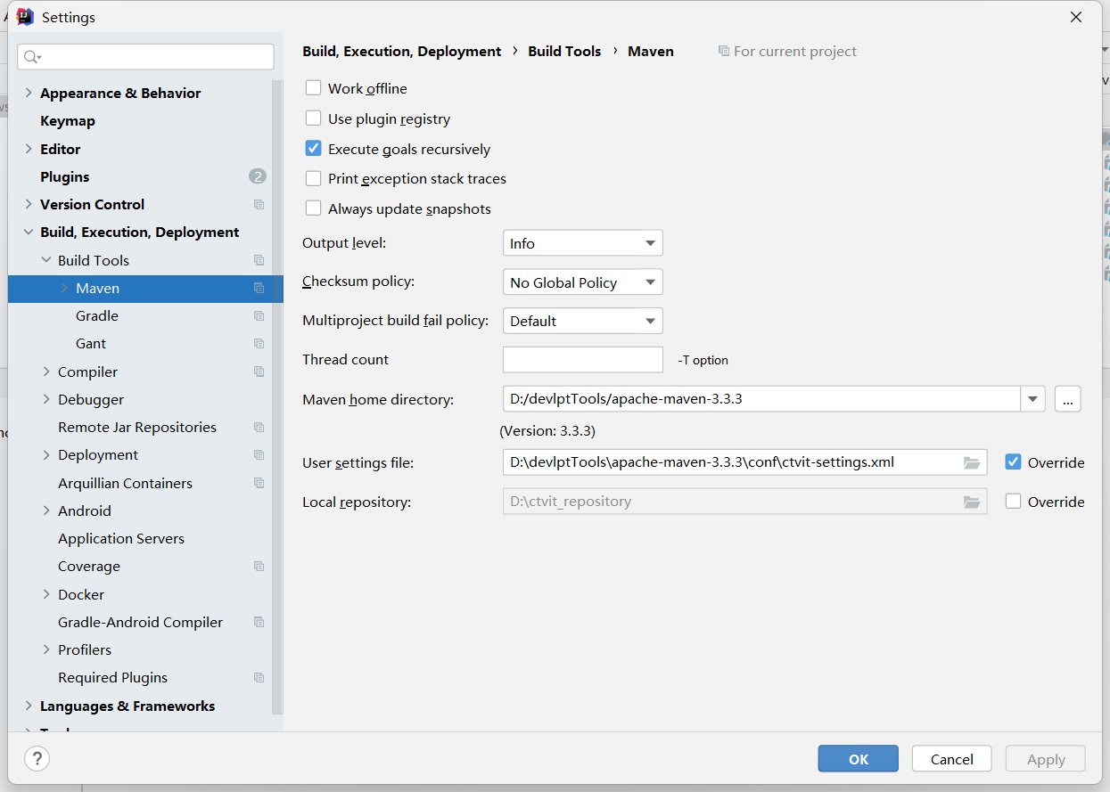Select Gant in the settings tree
Screen dimensions: 1110x792
(x=91, y=344)
